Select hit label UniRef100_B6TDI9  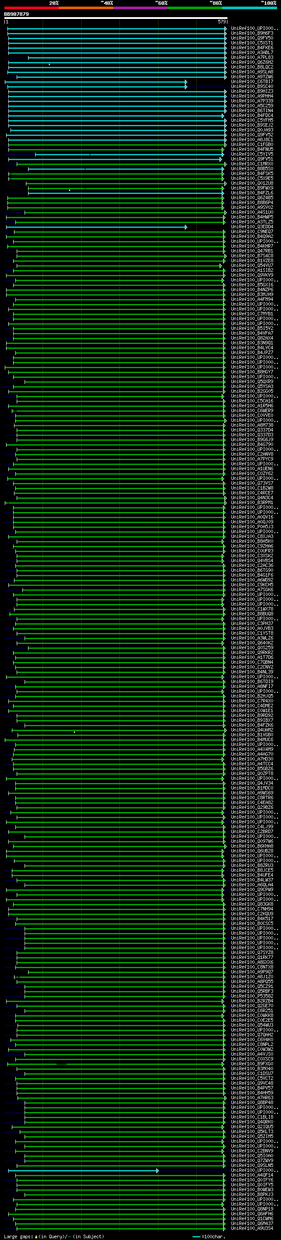(x=252, y=682)
